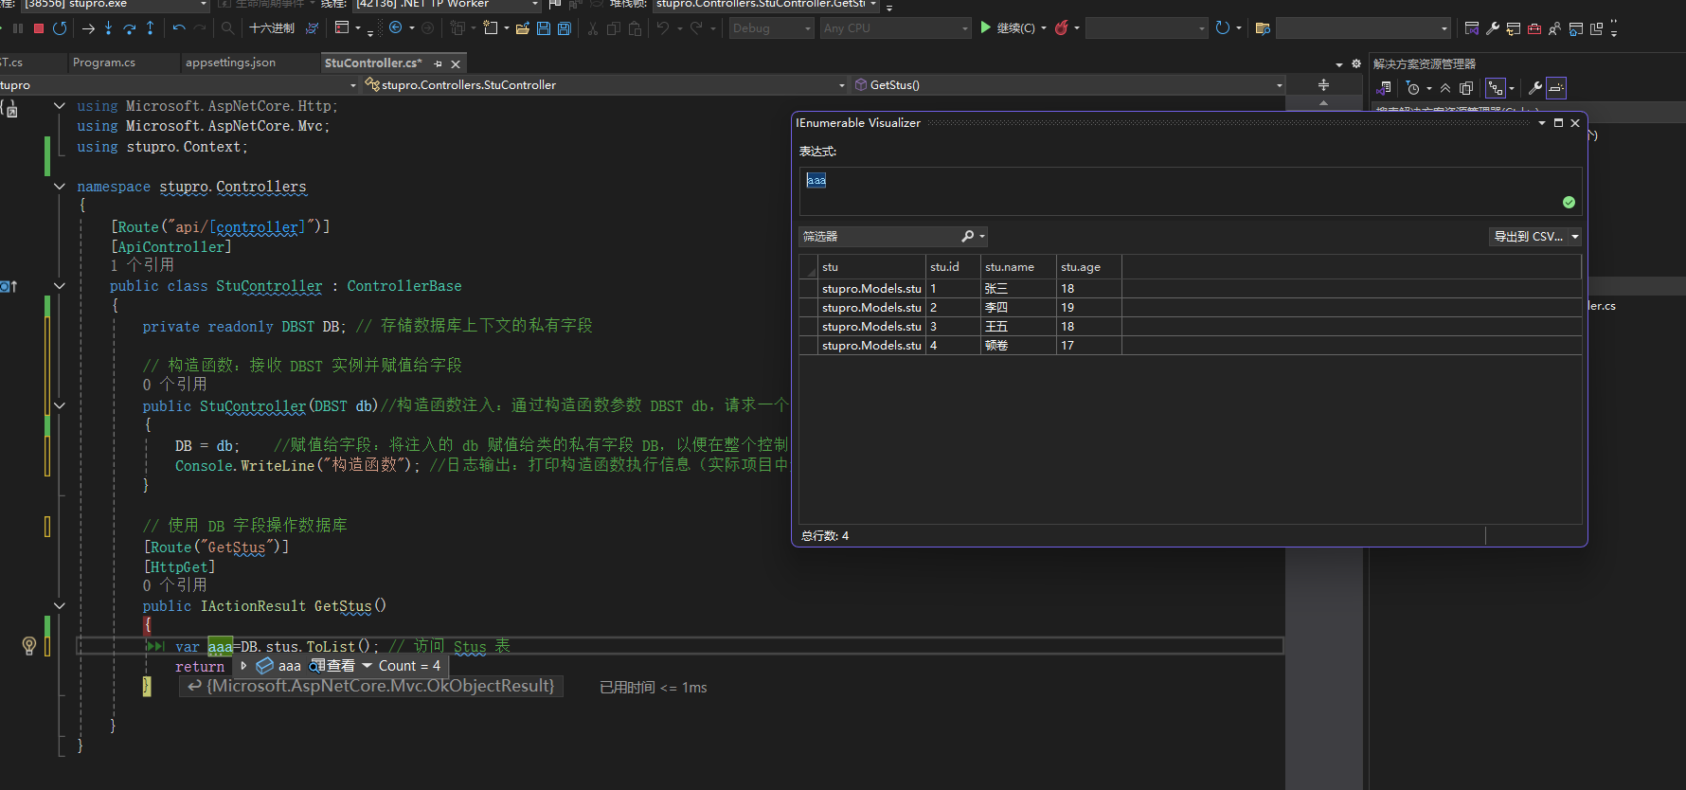Collapse the StuController class block
The height and width of the screenshot is (790, 1686).
60,286
